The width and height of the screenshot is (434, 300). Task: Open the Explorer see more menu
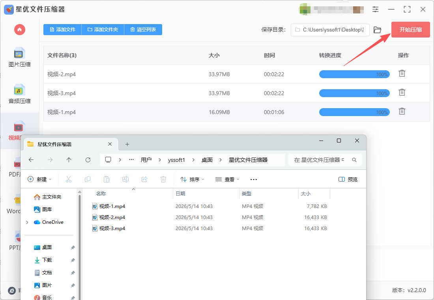[254, 179]
